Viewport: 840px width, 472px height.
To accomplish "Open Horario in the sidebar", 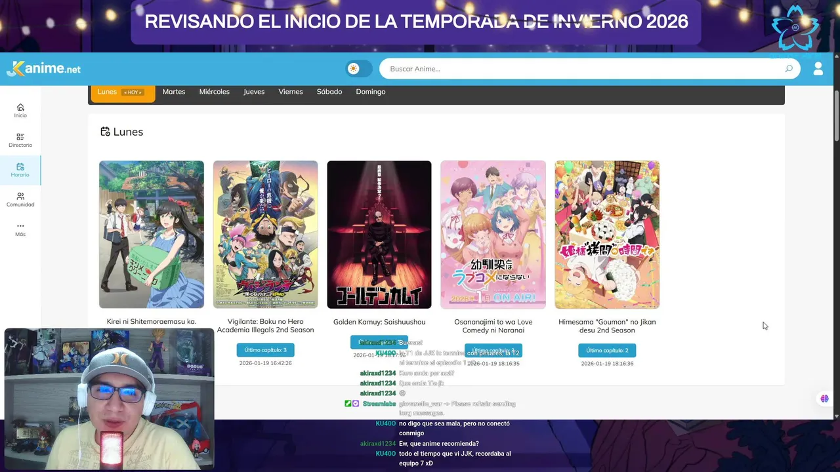I will pyautogui.click(x=20, y=170).
